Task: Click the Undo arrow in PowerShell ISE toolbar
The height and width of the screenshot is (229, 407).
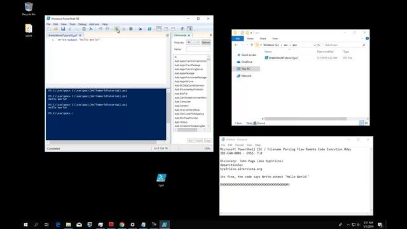Action: click(100, 29)
